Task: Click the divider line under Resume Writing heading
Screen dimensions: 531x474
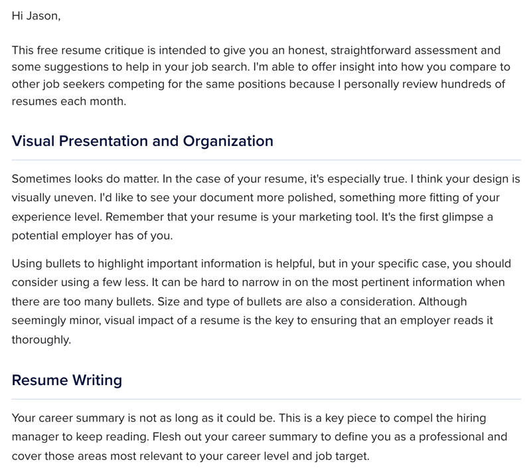Action: coord(266,399)
